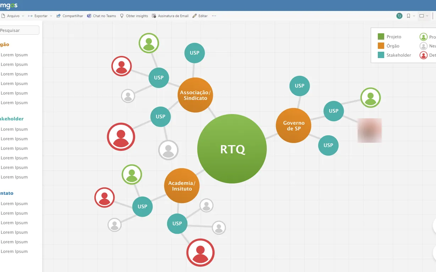
Task: Click large red person icon at diagram bottom
Action: click(200, 253)
